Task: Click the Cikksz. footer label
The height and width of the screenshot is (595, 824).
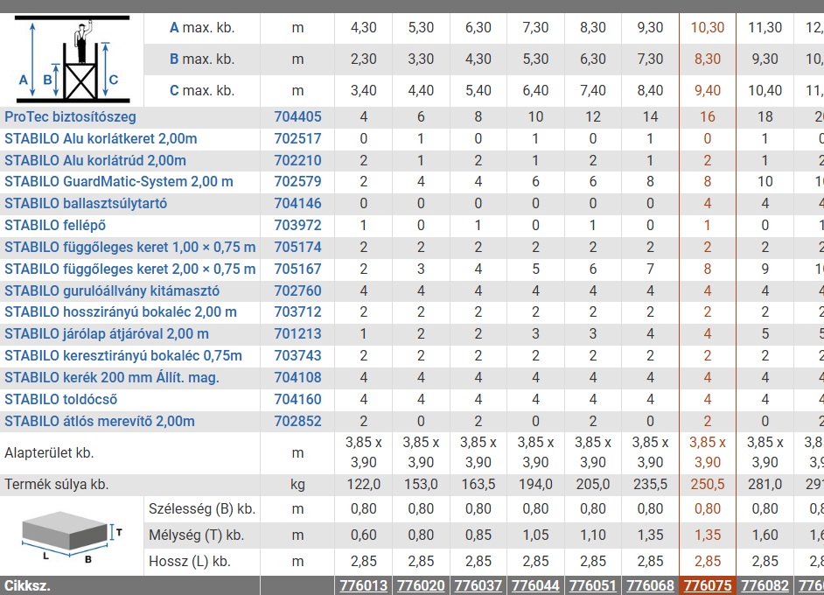Action: (x=27, y=585)
